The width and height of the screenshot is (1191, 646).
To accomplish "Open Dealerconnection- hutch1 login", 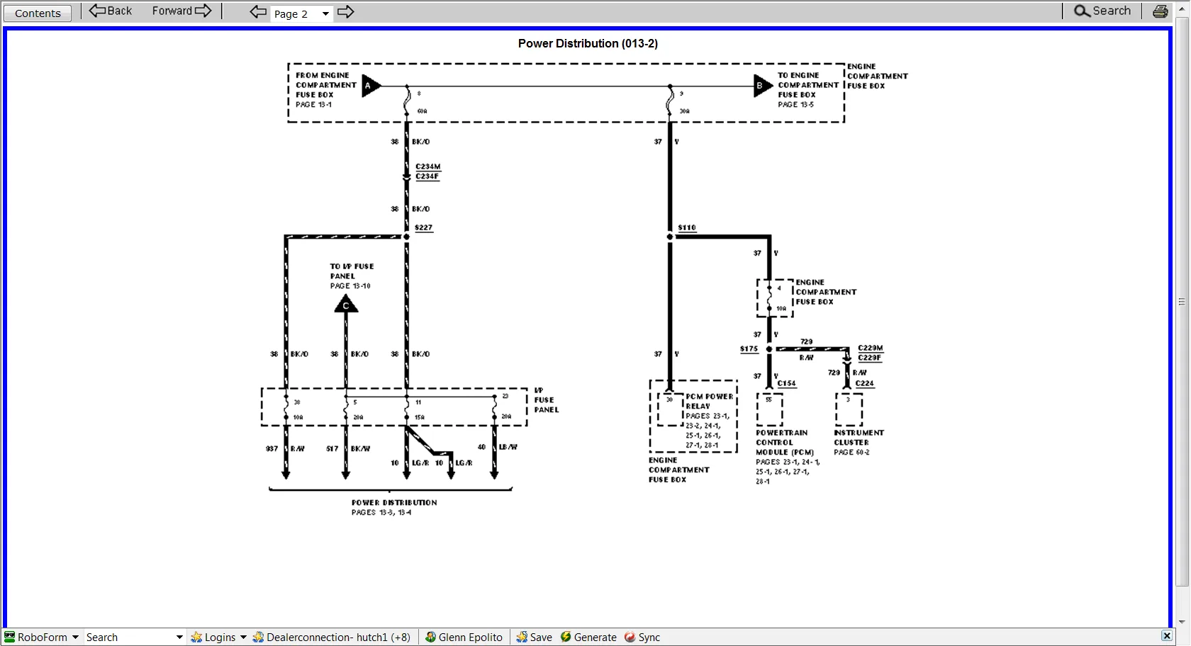I will coord(332,637).
